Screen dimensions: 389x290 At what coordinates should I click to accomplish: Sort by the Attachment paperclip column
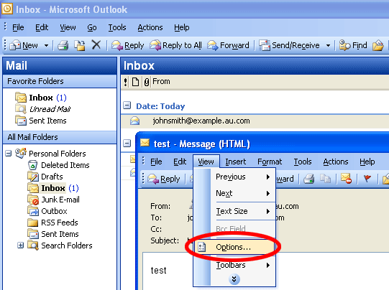(147, 82)
